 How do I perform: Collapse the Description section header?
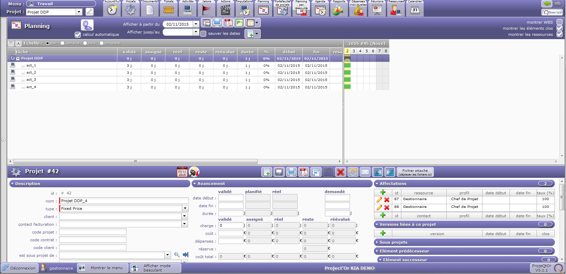point(28,184)
